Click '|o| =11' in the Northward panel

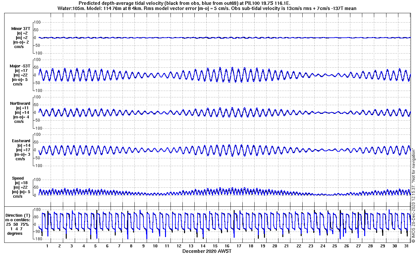pos(22,108)
